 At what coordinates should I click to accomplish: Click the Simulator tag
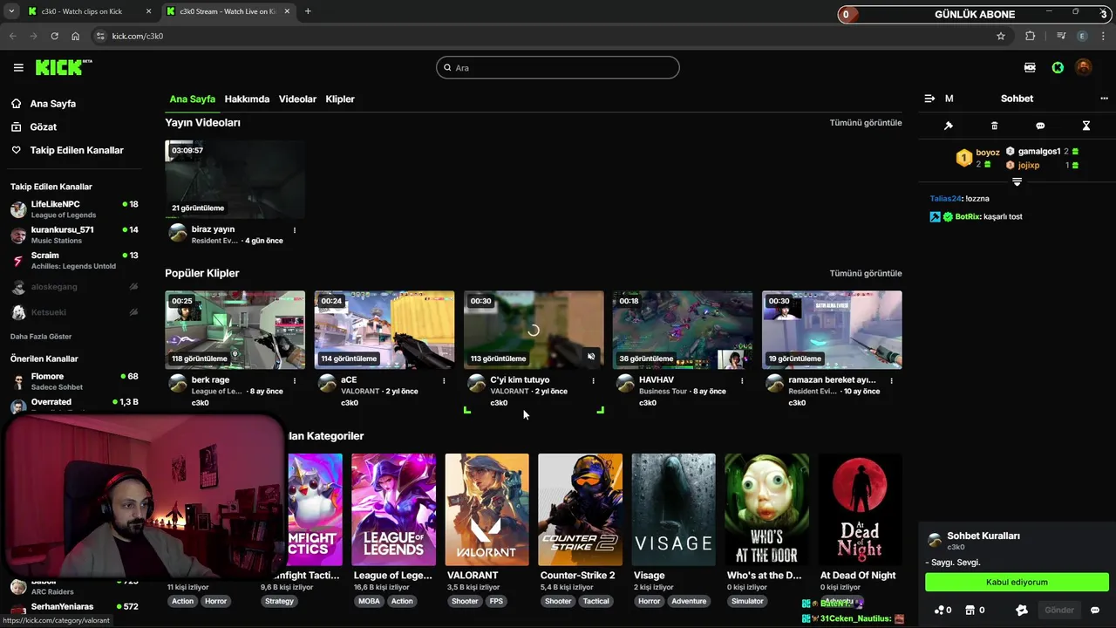[747, 601]
